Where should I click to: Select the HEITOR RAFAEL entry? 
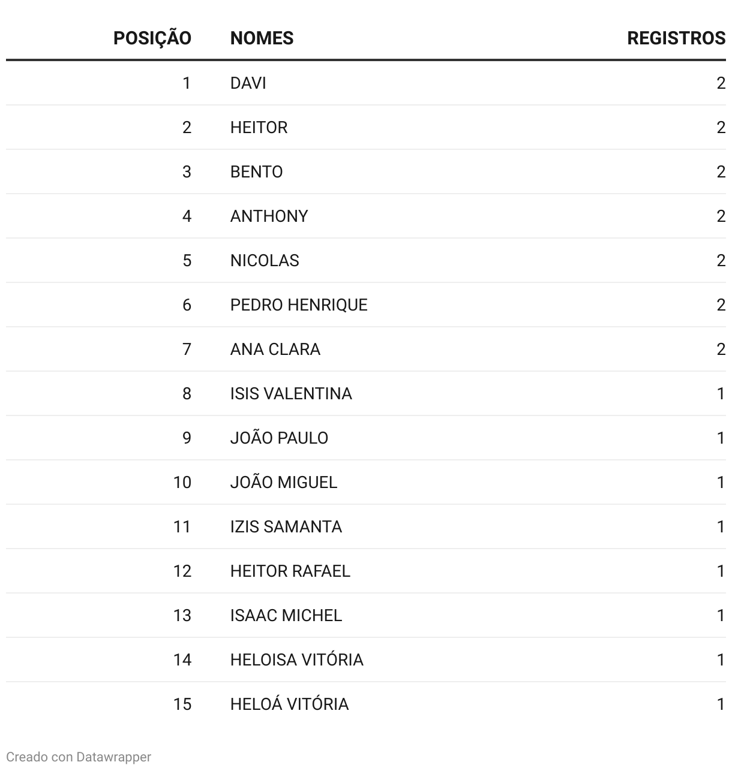click(290, 571)
